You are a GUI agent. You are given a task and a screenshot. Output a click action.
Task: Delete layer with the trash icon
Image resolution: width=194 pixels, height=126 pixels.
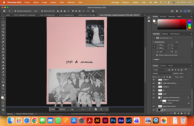(x=189, y=113)
